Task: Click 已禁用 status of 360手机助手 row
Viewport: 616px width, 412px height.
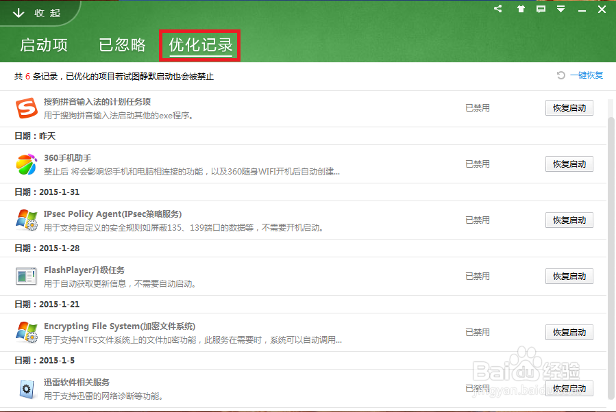Action: pos(478,164)
